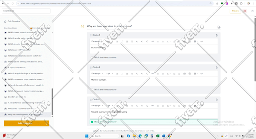Open Excel from the taskbar

click(158, 136)
